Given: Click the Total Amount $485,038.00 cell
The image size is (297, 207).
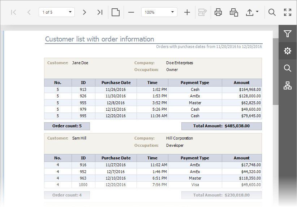Looking at the screenshot, I should coord(221,126).
